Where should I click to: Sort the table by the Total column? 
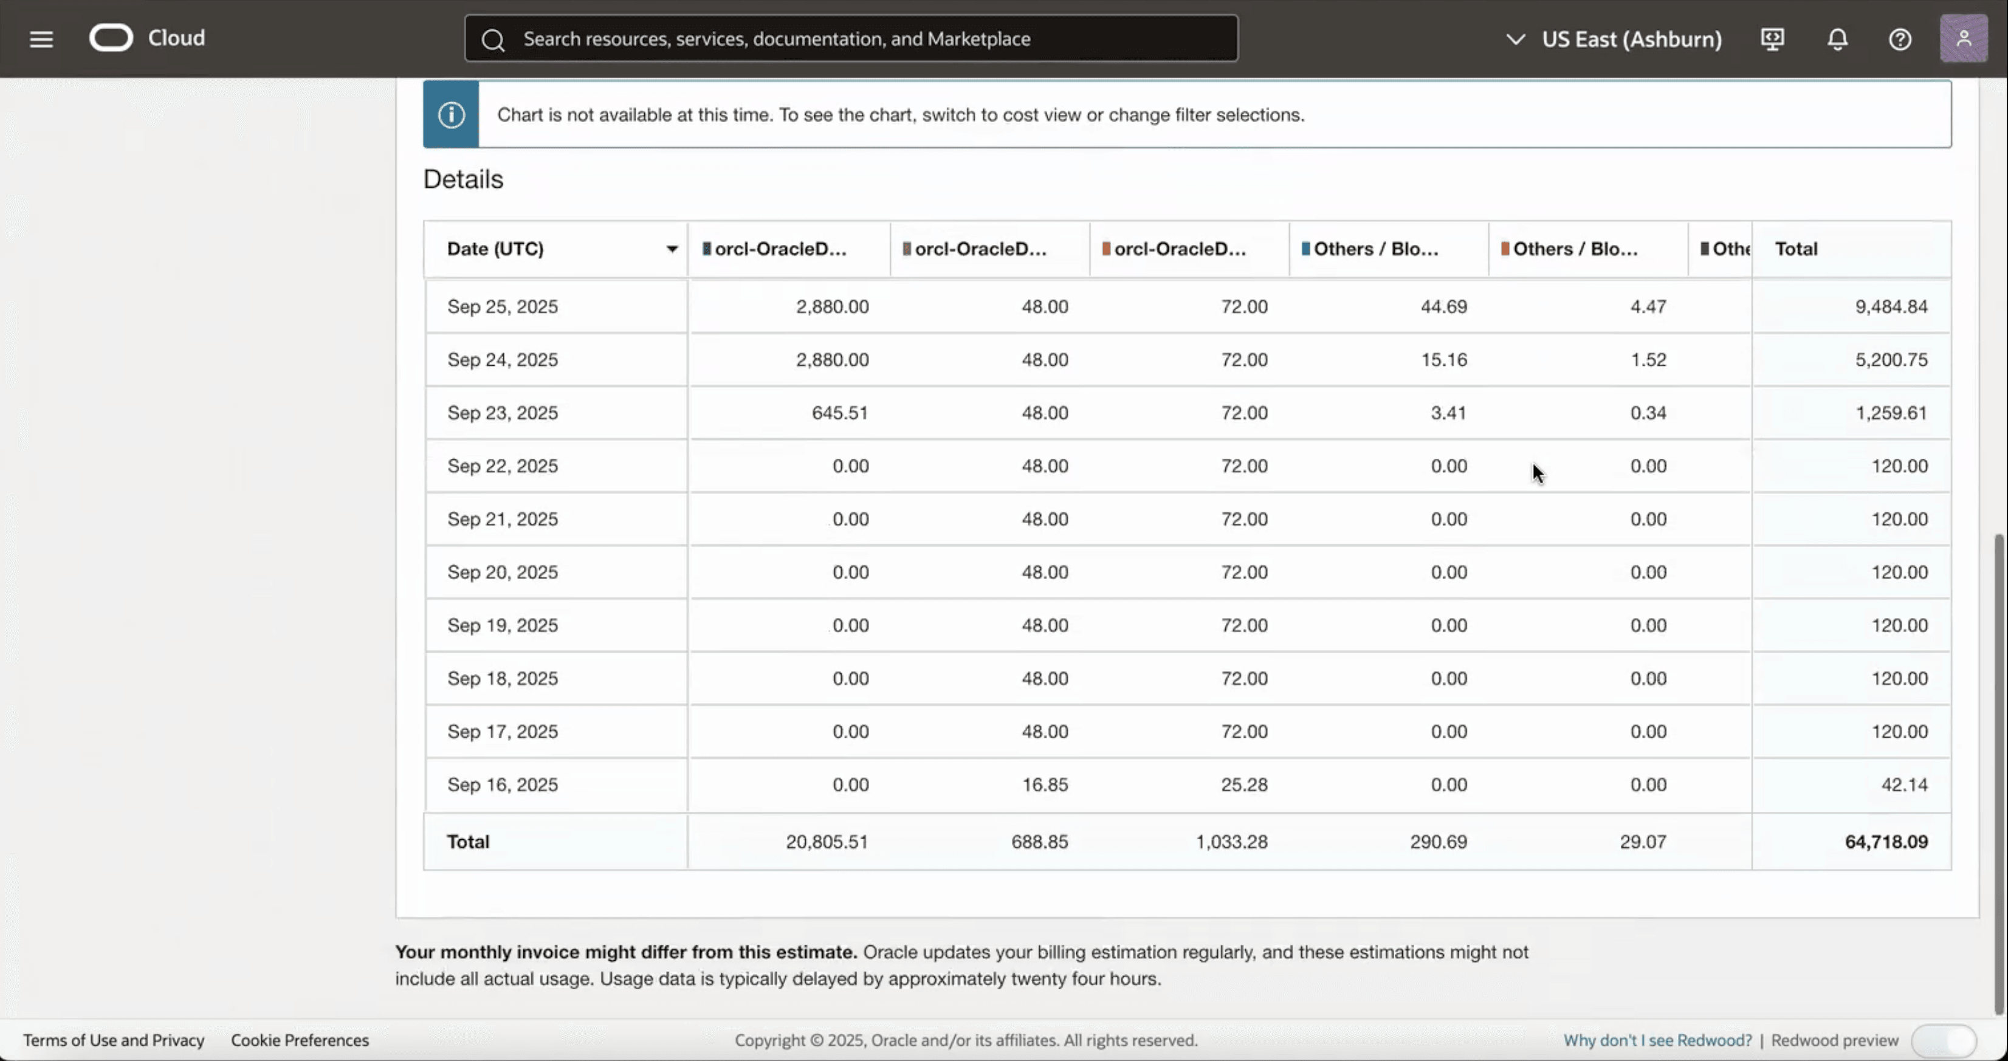point(1795,248)
